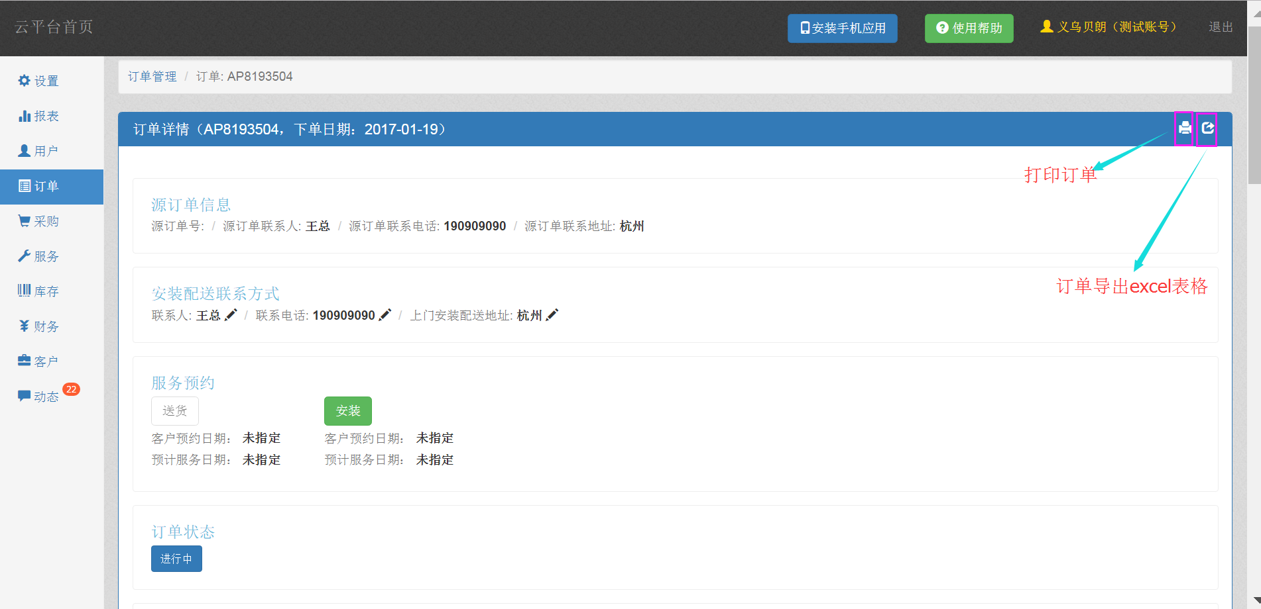The height and width of the screenshot is (609, 1261).
Task: Open 库存 inventory in sidebar
Action: tap(38, 291)
